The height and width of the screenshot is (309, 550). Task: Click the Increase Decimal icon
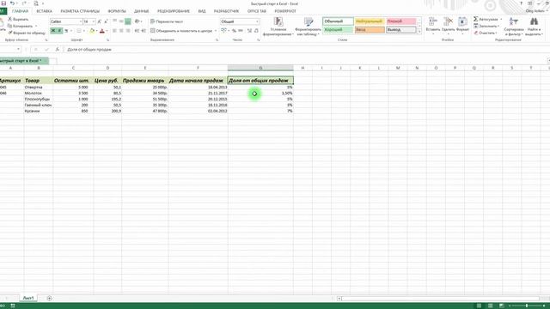[x=250, y=31]
